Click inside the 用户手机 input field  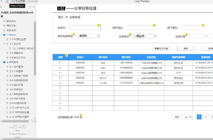tap(193, 27)
